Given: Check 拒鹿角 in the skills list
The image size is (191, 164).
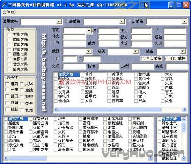Looking at the screenshot, I should [x=6, y=123].
